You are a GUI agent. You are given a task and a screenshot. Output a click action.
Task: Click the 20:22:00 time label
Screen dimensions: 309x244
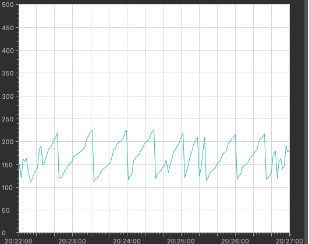point(19,241)
